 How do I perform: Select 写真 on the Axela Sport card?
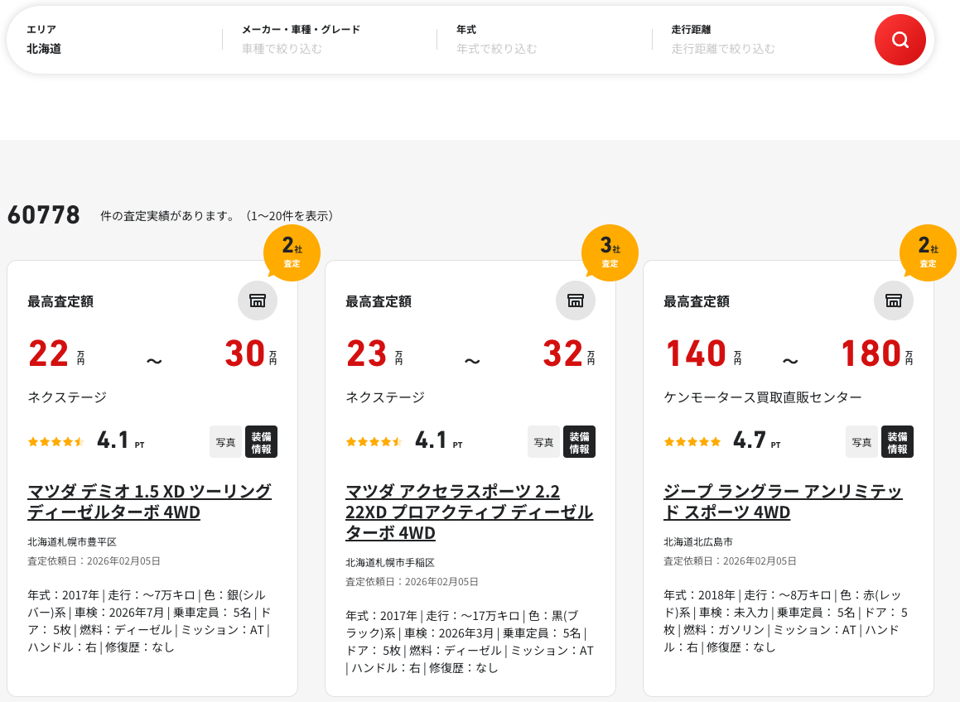point(543,442)
